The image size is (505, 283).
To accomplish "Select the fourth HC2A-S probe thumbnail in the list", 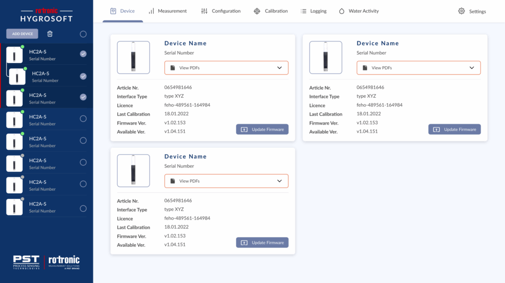I will 14,120.
